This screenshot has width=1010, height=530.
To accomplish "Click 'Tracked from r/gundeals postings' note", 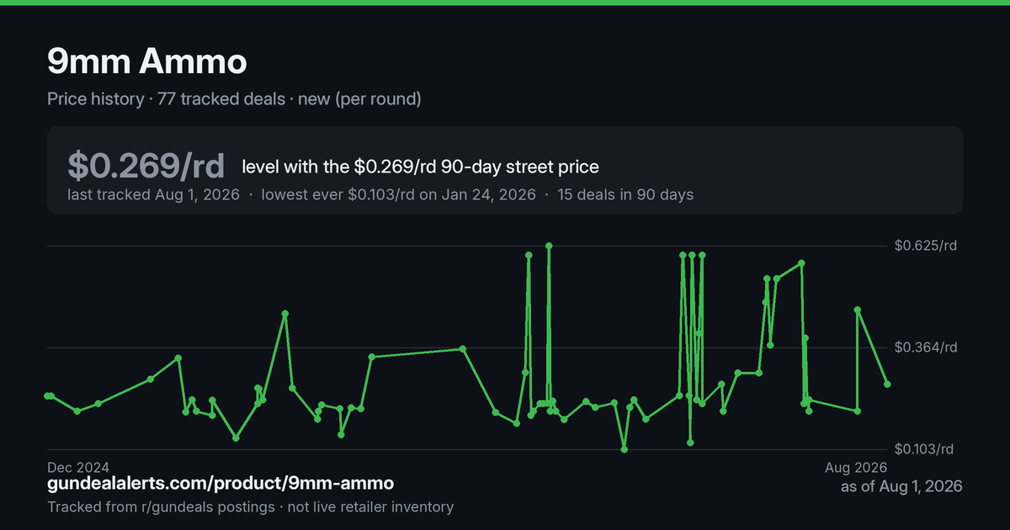I will pos(161,506).
